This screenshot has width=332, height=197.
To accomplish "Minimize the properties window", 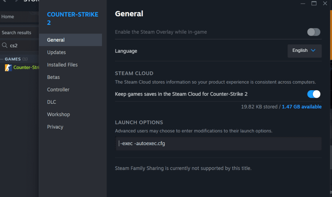I will [x=302, y=3].
